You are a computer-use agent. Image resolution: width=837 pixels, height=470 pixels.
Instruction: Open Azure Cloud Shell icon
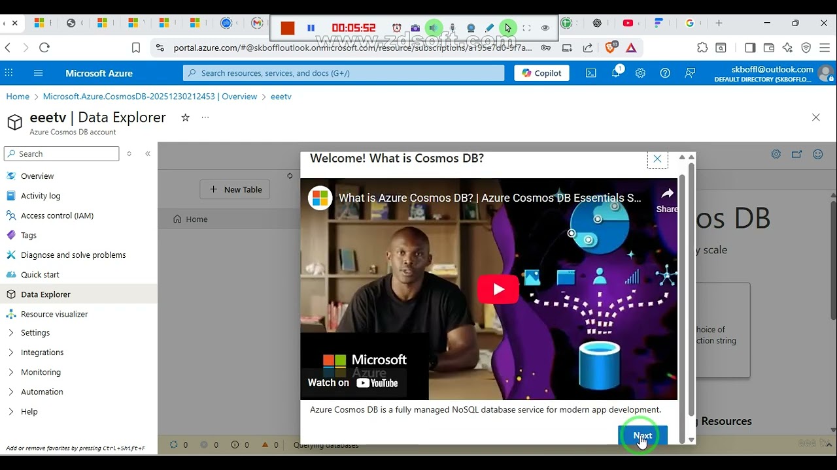click(591, 73)
